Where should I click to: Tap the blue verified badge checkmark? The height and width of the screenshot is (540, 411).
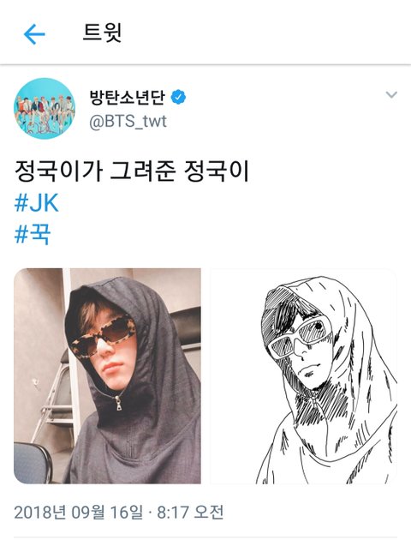click(x=178, y=97)
